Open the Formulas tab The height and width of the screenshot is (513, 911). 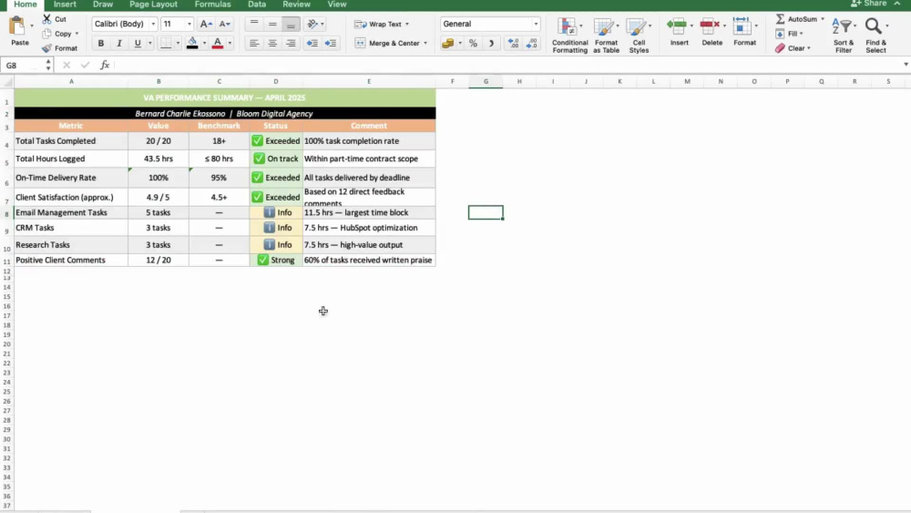click(x=212, y=4)
